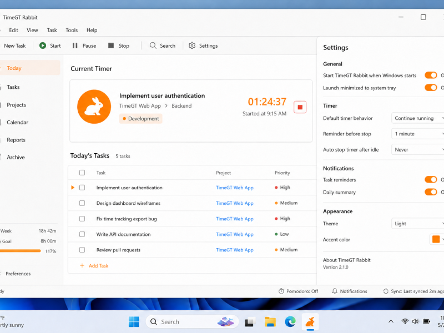Viewport: 444px width, 333px height.
Task: Check the Implement user authentication task checkbox
Action: 82,188
